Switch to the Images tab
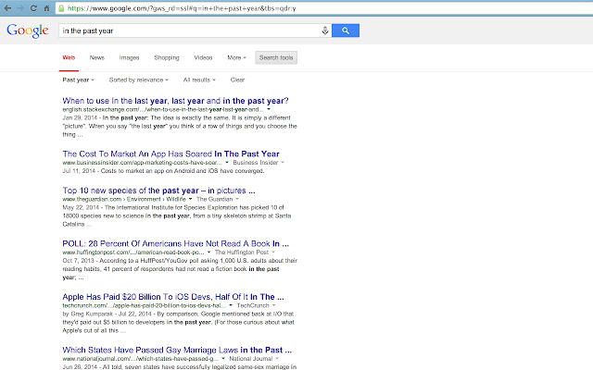Image resolution: width=593 pixels, height=370 pixels. 129,57
